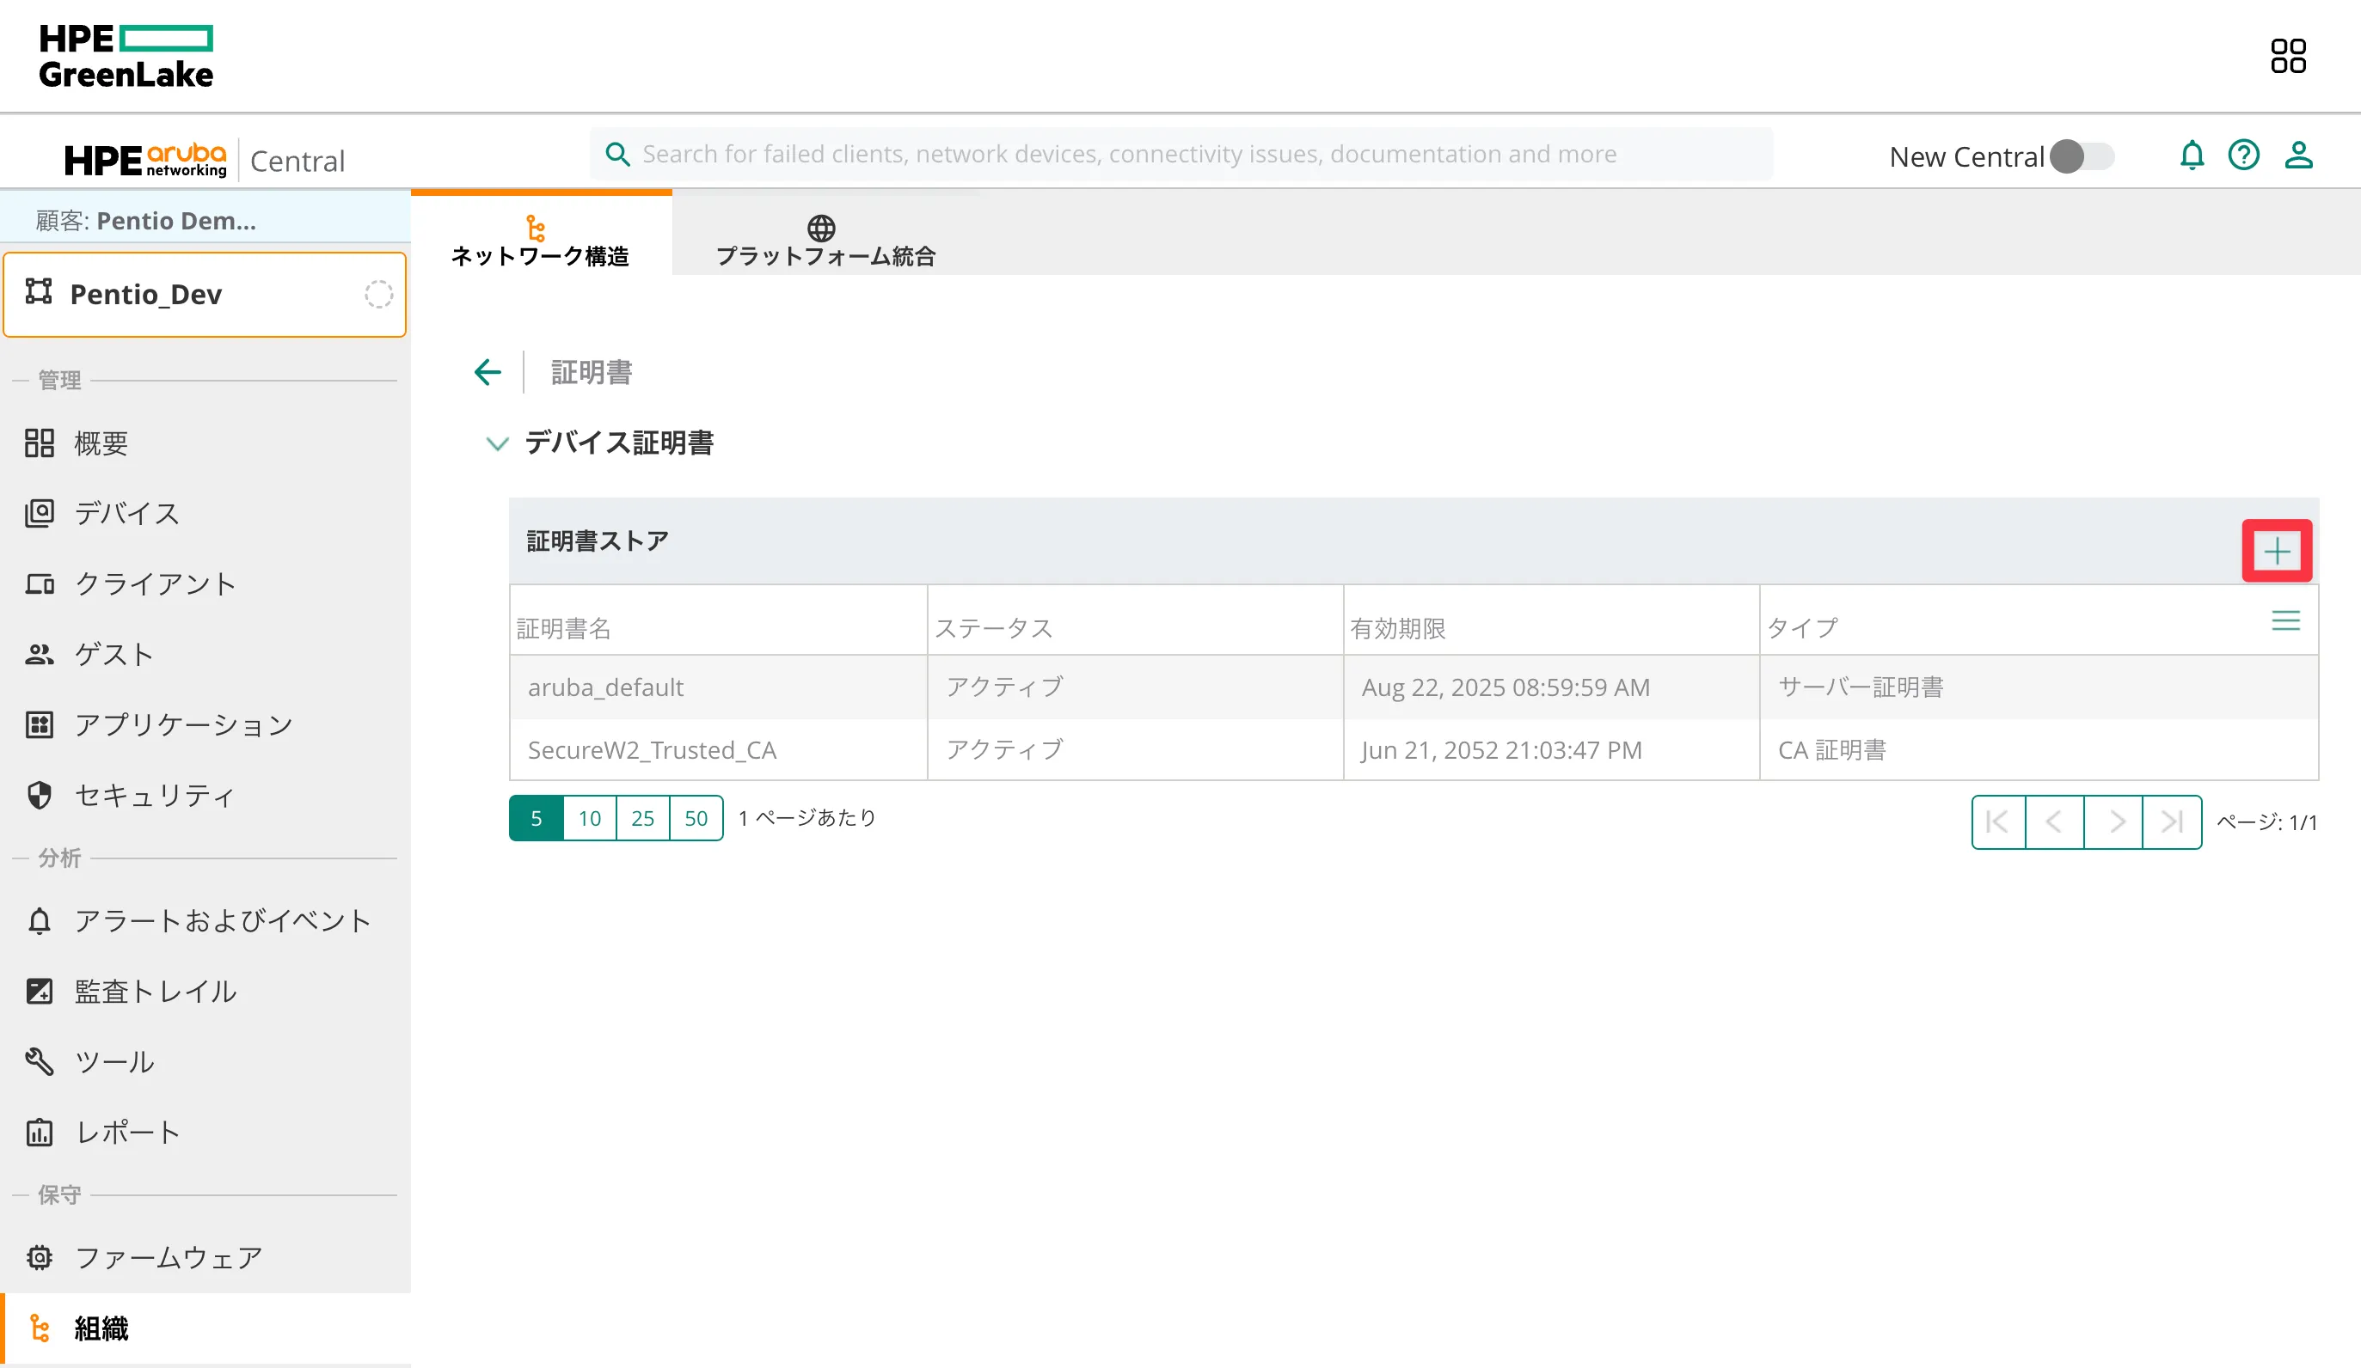Click the plus icon in 証明書ストア header
2361x1368 pixels.
(x=2276, y=551)
